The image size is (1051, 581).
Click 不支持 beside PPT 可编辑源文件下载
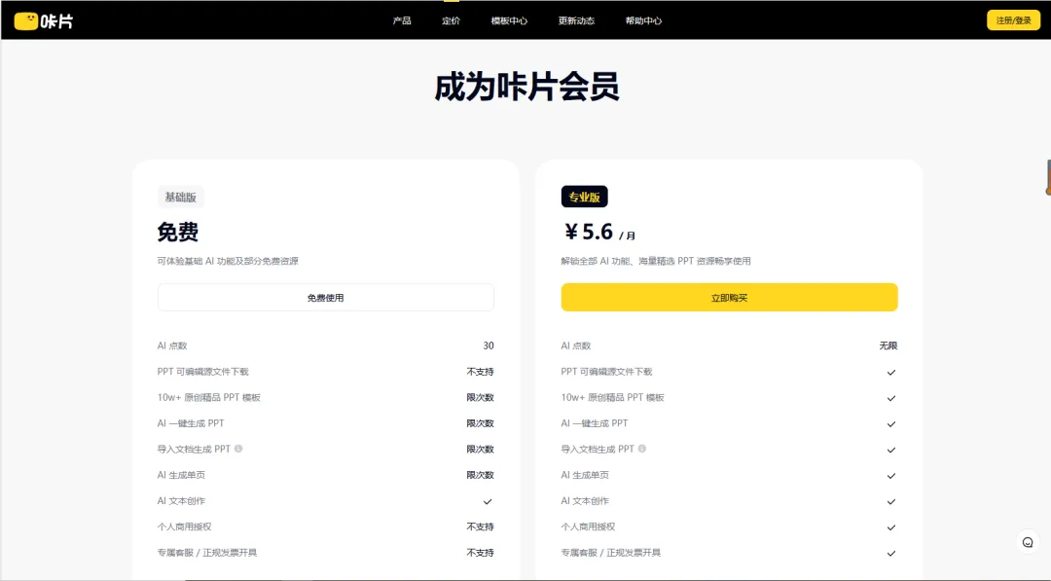pos(481,372)
